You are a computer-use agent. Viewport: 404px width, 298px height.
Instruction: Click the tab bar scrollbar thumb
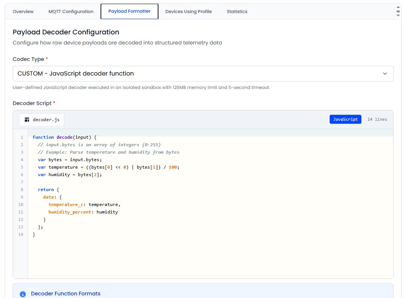click(x=398, y=11)
